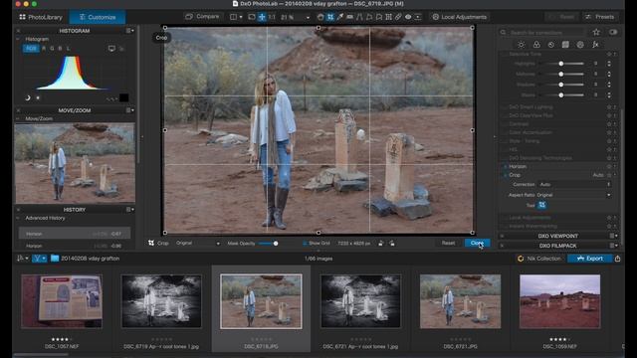The image size is (637, 358).
Task: Open the fullscreen viewer icon in toolbar
Action: coord(252,17)
